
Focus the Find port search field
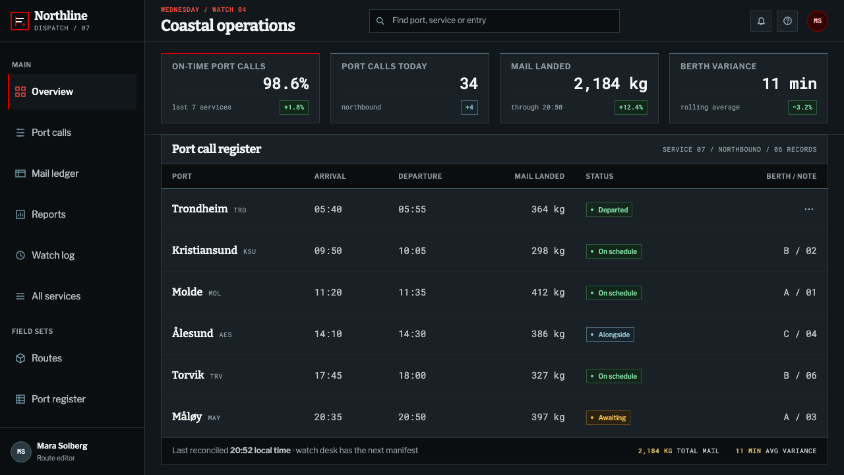tap(495, 21)
